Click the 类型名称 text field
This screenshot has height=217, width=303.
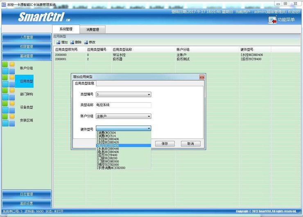pyautogui.click(x=123, y=105)
